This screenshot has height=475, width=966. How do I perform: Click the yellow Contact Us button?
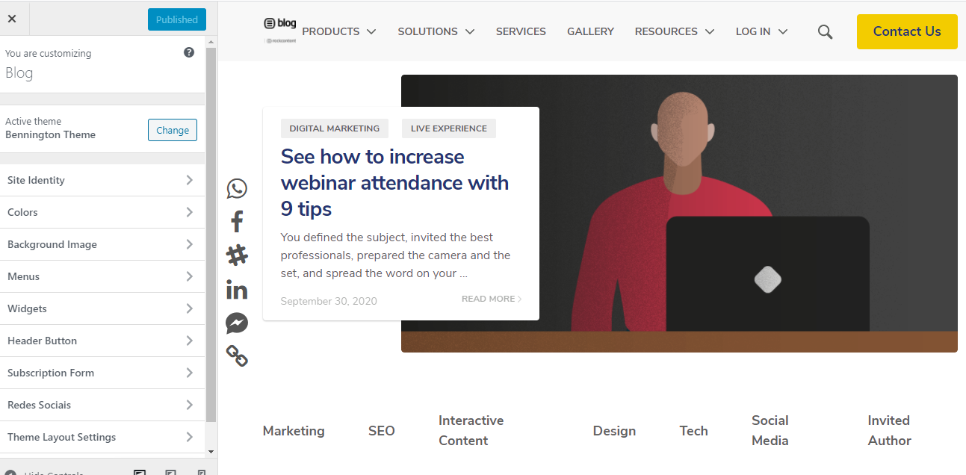coord(907,31)
